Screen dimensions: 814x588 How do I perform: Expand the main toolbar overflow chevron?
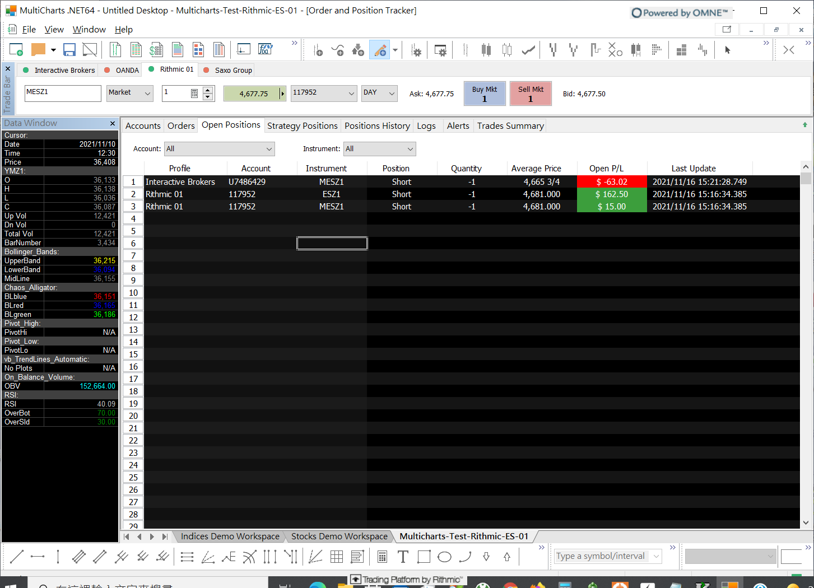coord(295,43)
